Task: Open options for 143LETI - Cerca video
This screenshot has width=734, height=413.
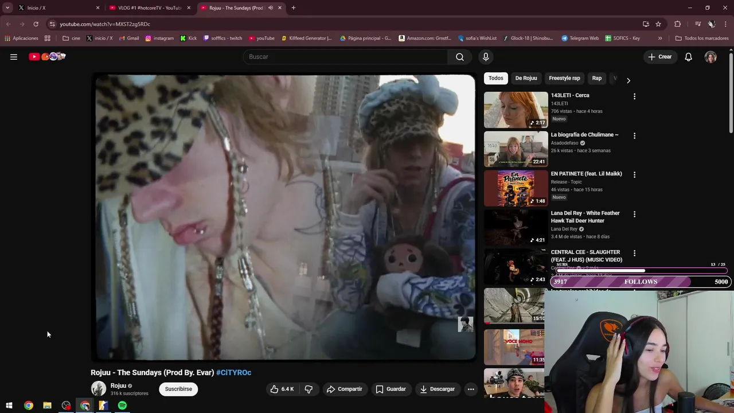Action: coord(634,96)
